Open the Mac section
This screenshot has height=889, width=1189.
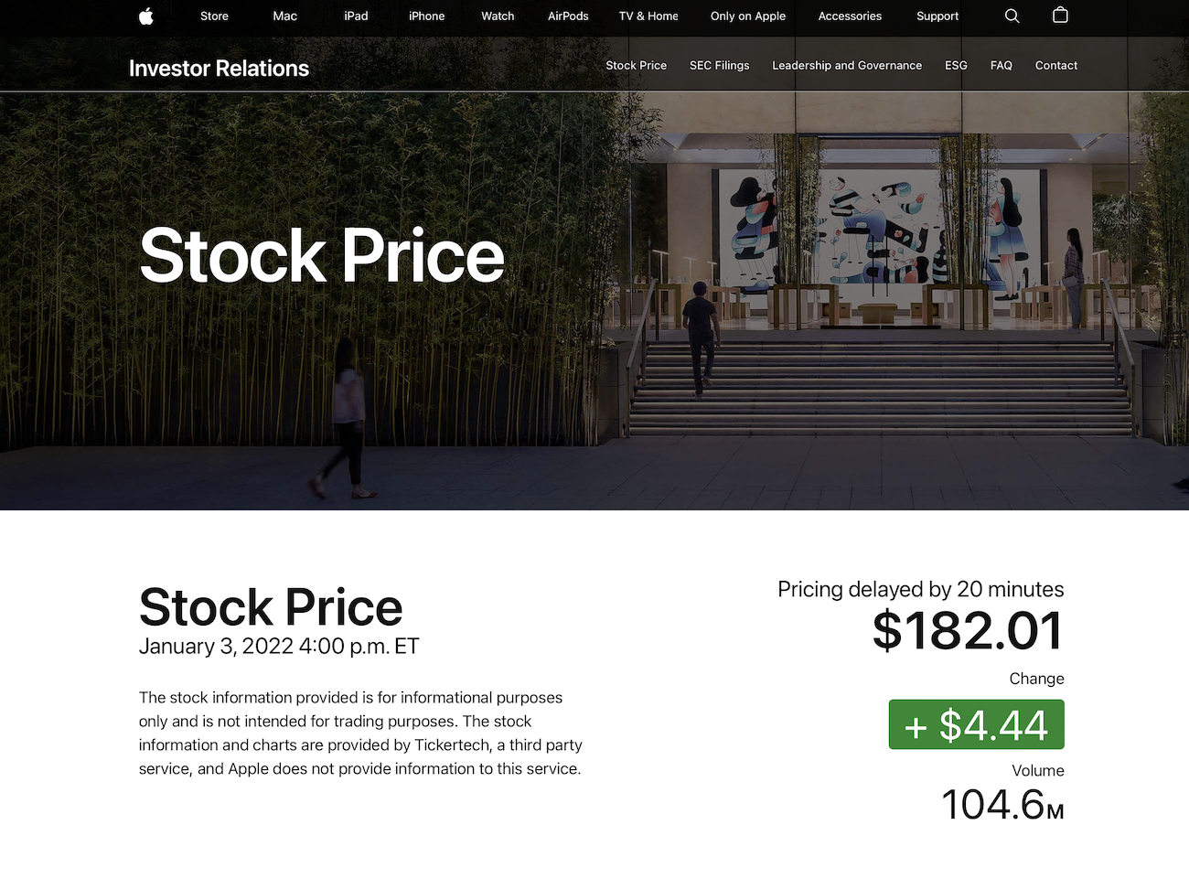284,16
